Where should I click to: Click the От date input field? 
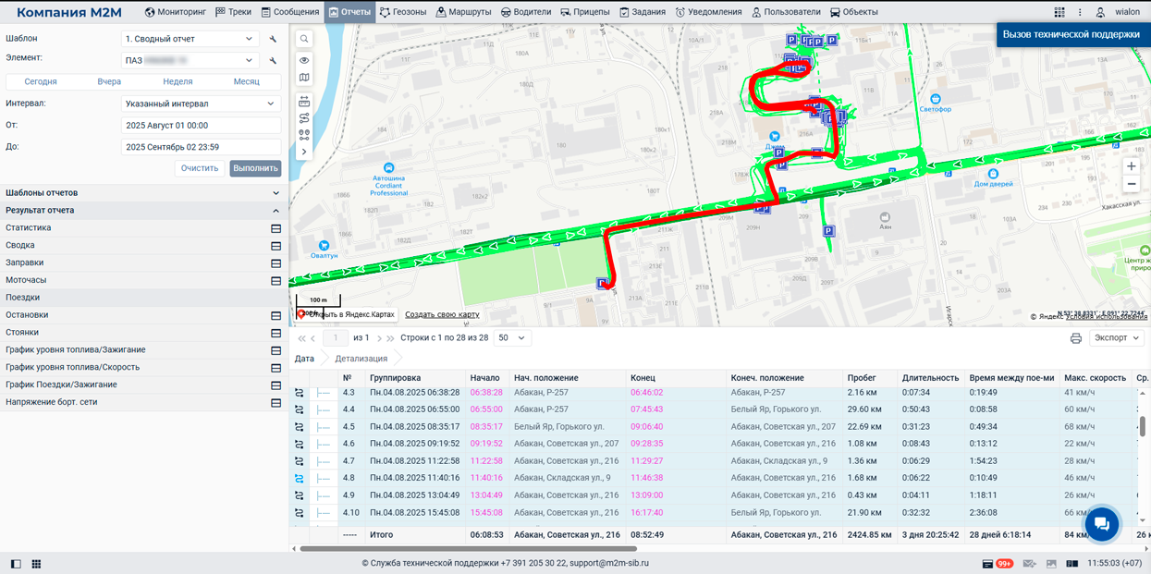[201, 126]
